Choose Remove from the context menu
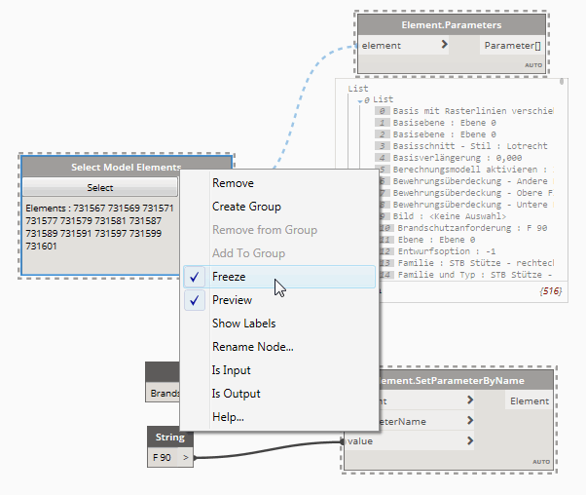The height and width of the screenshot is (495, 586). 233,183
